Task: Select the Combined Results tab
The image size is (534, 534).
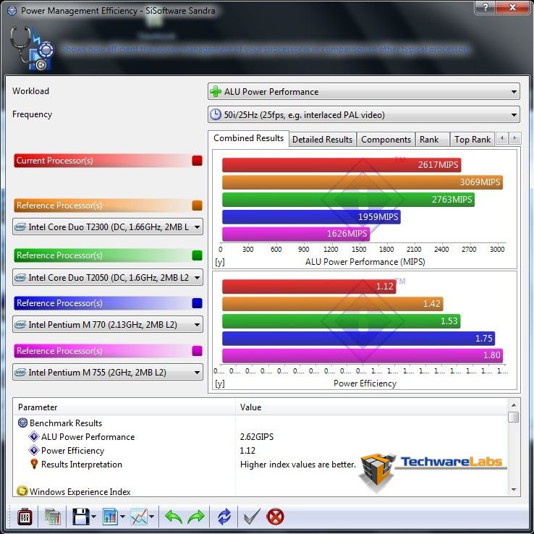Action: [249, 138]
